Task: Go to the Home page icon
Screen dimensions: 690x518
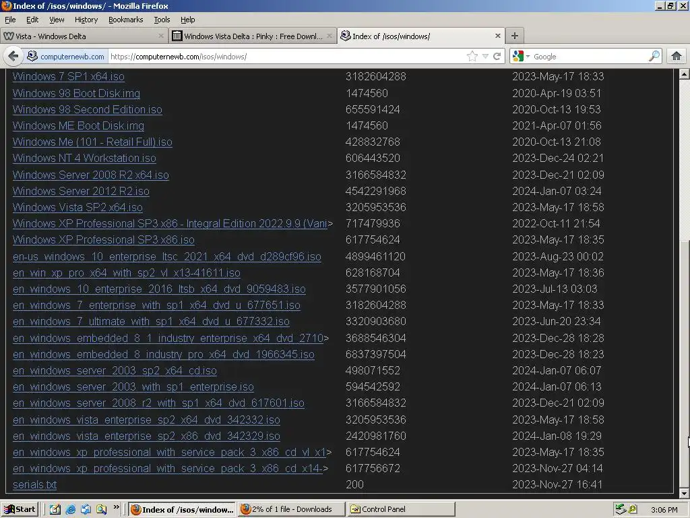Action: pos(677,56)
